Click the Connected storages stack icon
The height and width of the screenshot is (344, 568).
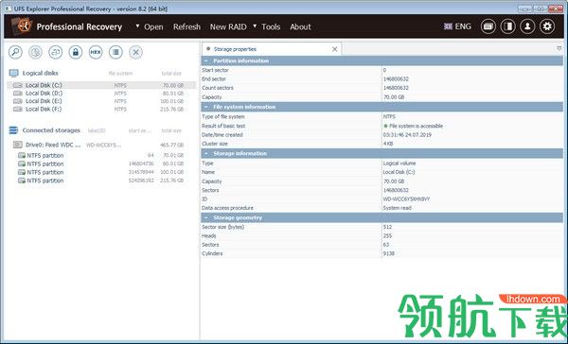[13, 130]
